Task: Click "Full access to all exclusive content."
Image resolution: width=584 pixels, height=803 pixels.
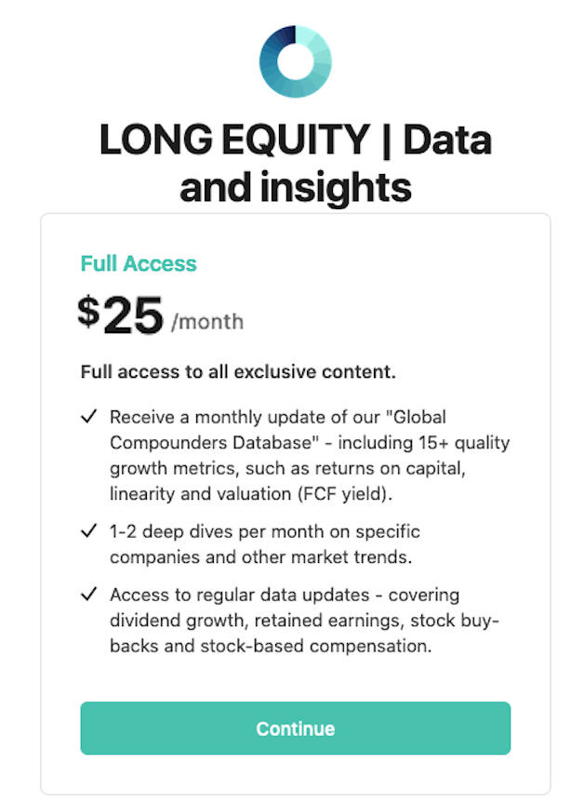Action: (238, 372)
